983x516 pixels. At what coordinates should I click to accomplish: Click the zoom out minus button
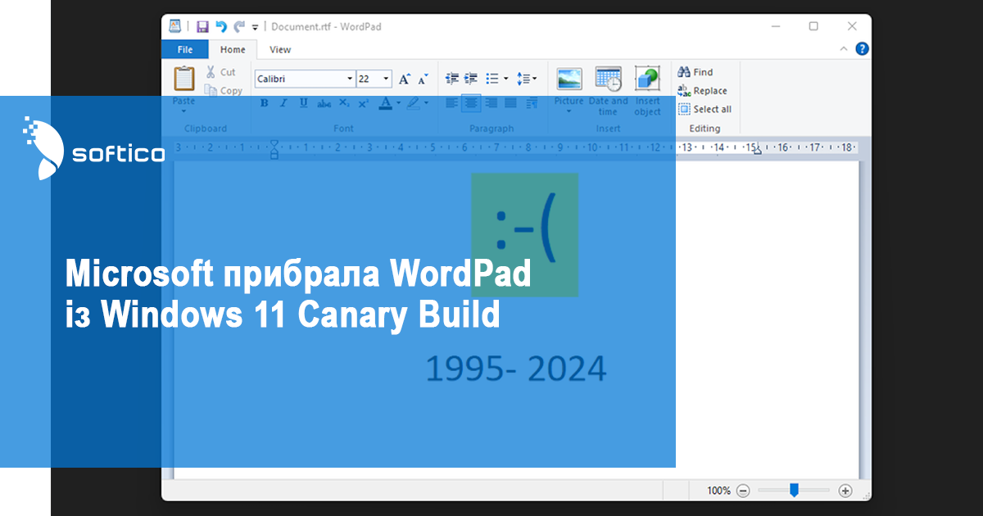click(743, 491)
